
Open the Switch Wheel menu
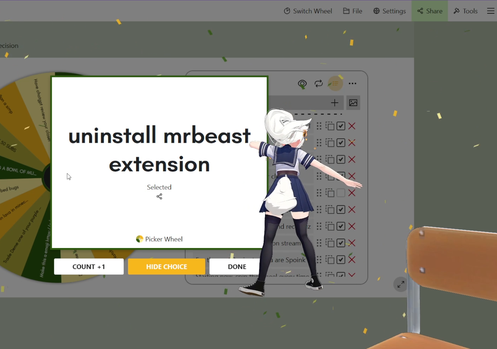click(308, 11)
